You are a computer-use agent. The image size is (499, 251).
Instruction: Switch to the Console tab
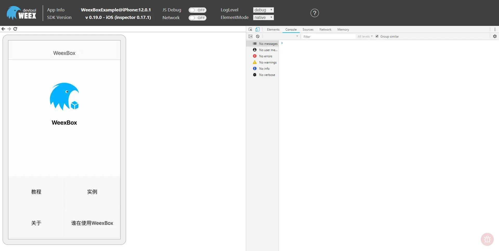coord(291,30)
